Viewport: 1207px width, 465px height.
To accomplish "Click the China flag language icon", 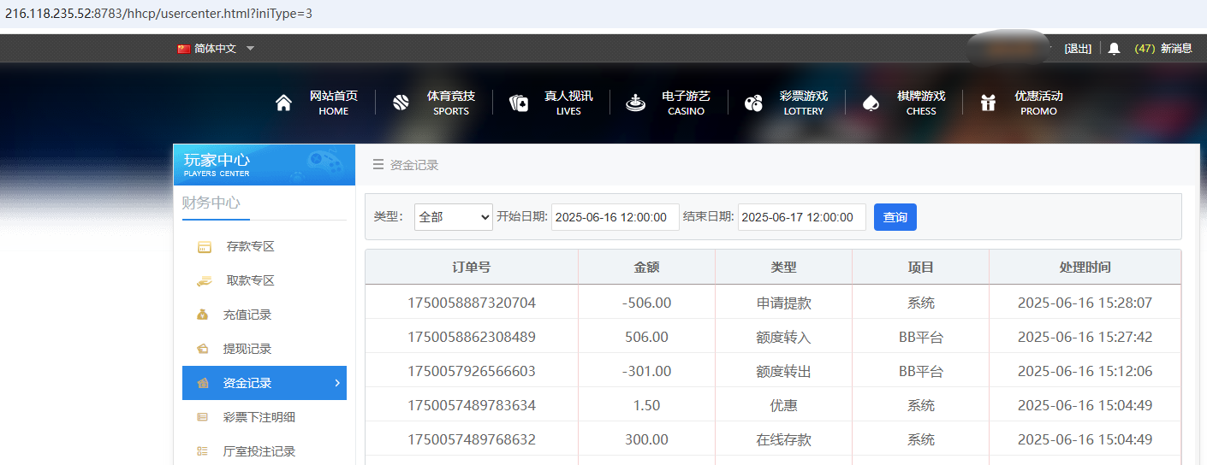I will (x=184, y=49).
